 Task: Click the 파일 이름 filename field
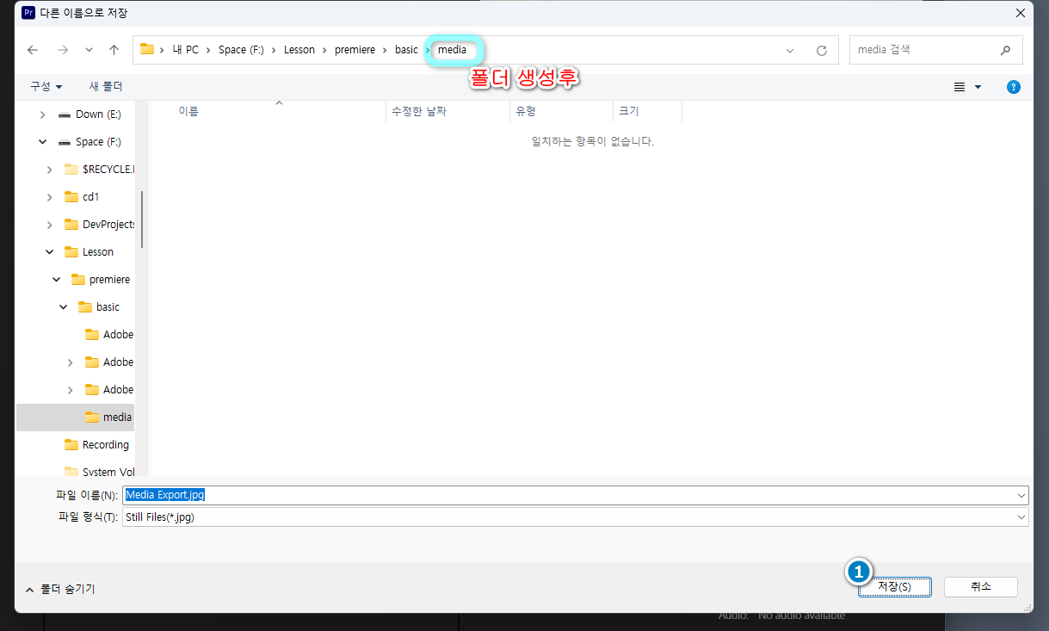tap(568, 495)
